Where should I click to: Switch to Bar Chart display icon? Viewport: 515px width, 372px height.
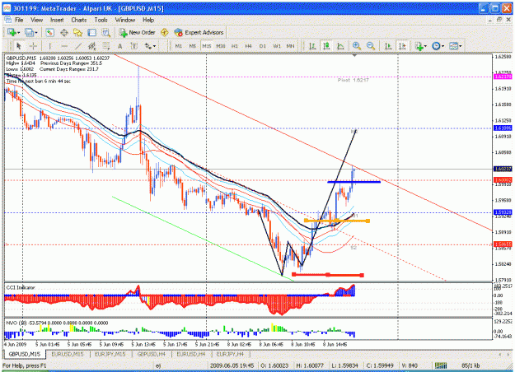(x=312, y=46)
